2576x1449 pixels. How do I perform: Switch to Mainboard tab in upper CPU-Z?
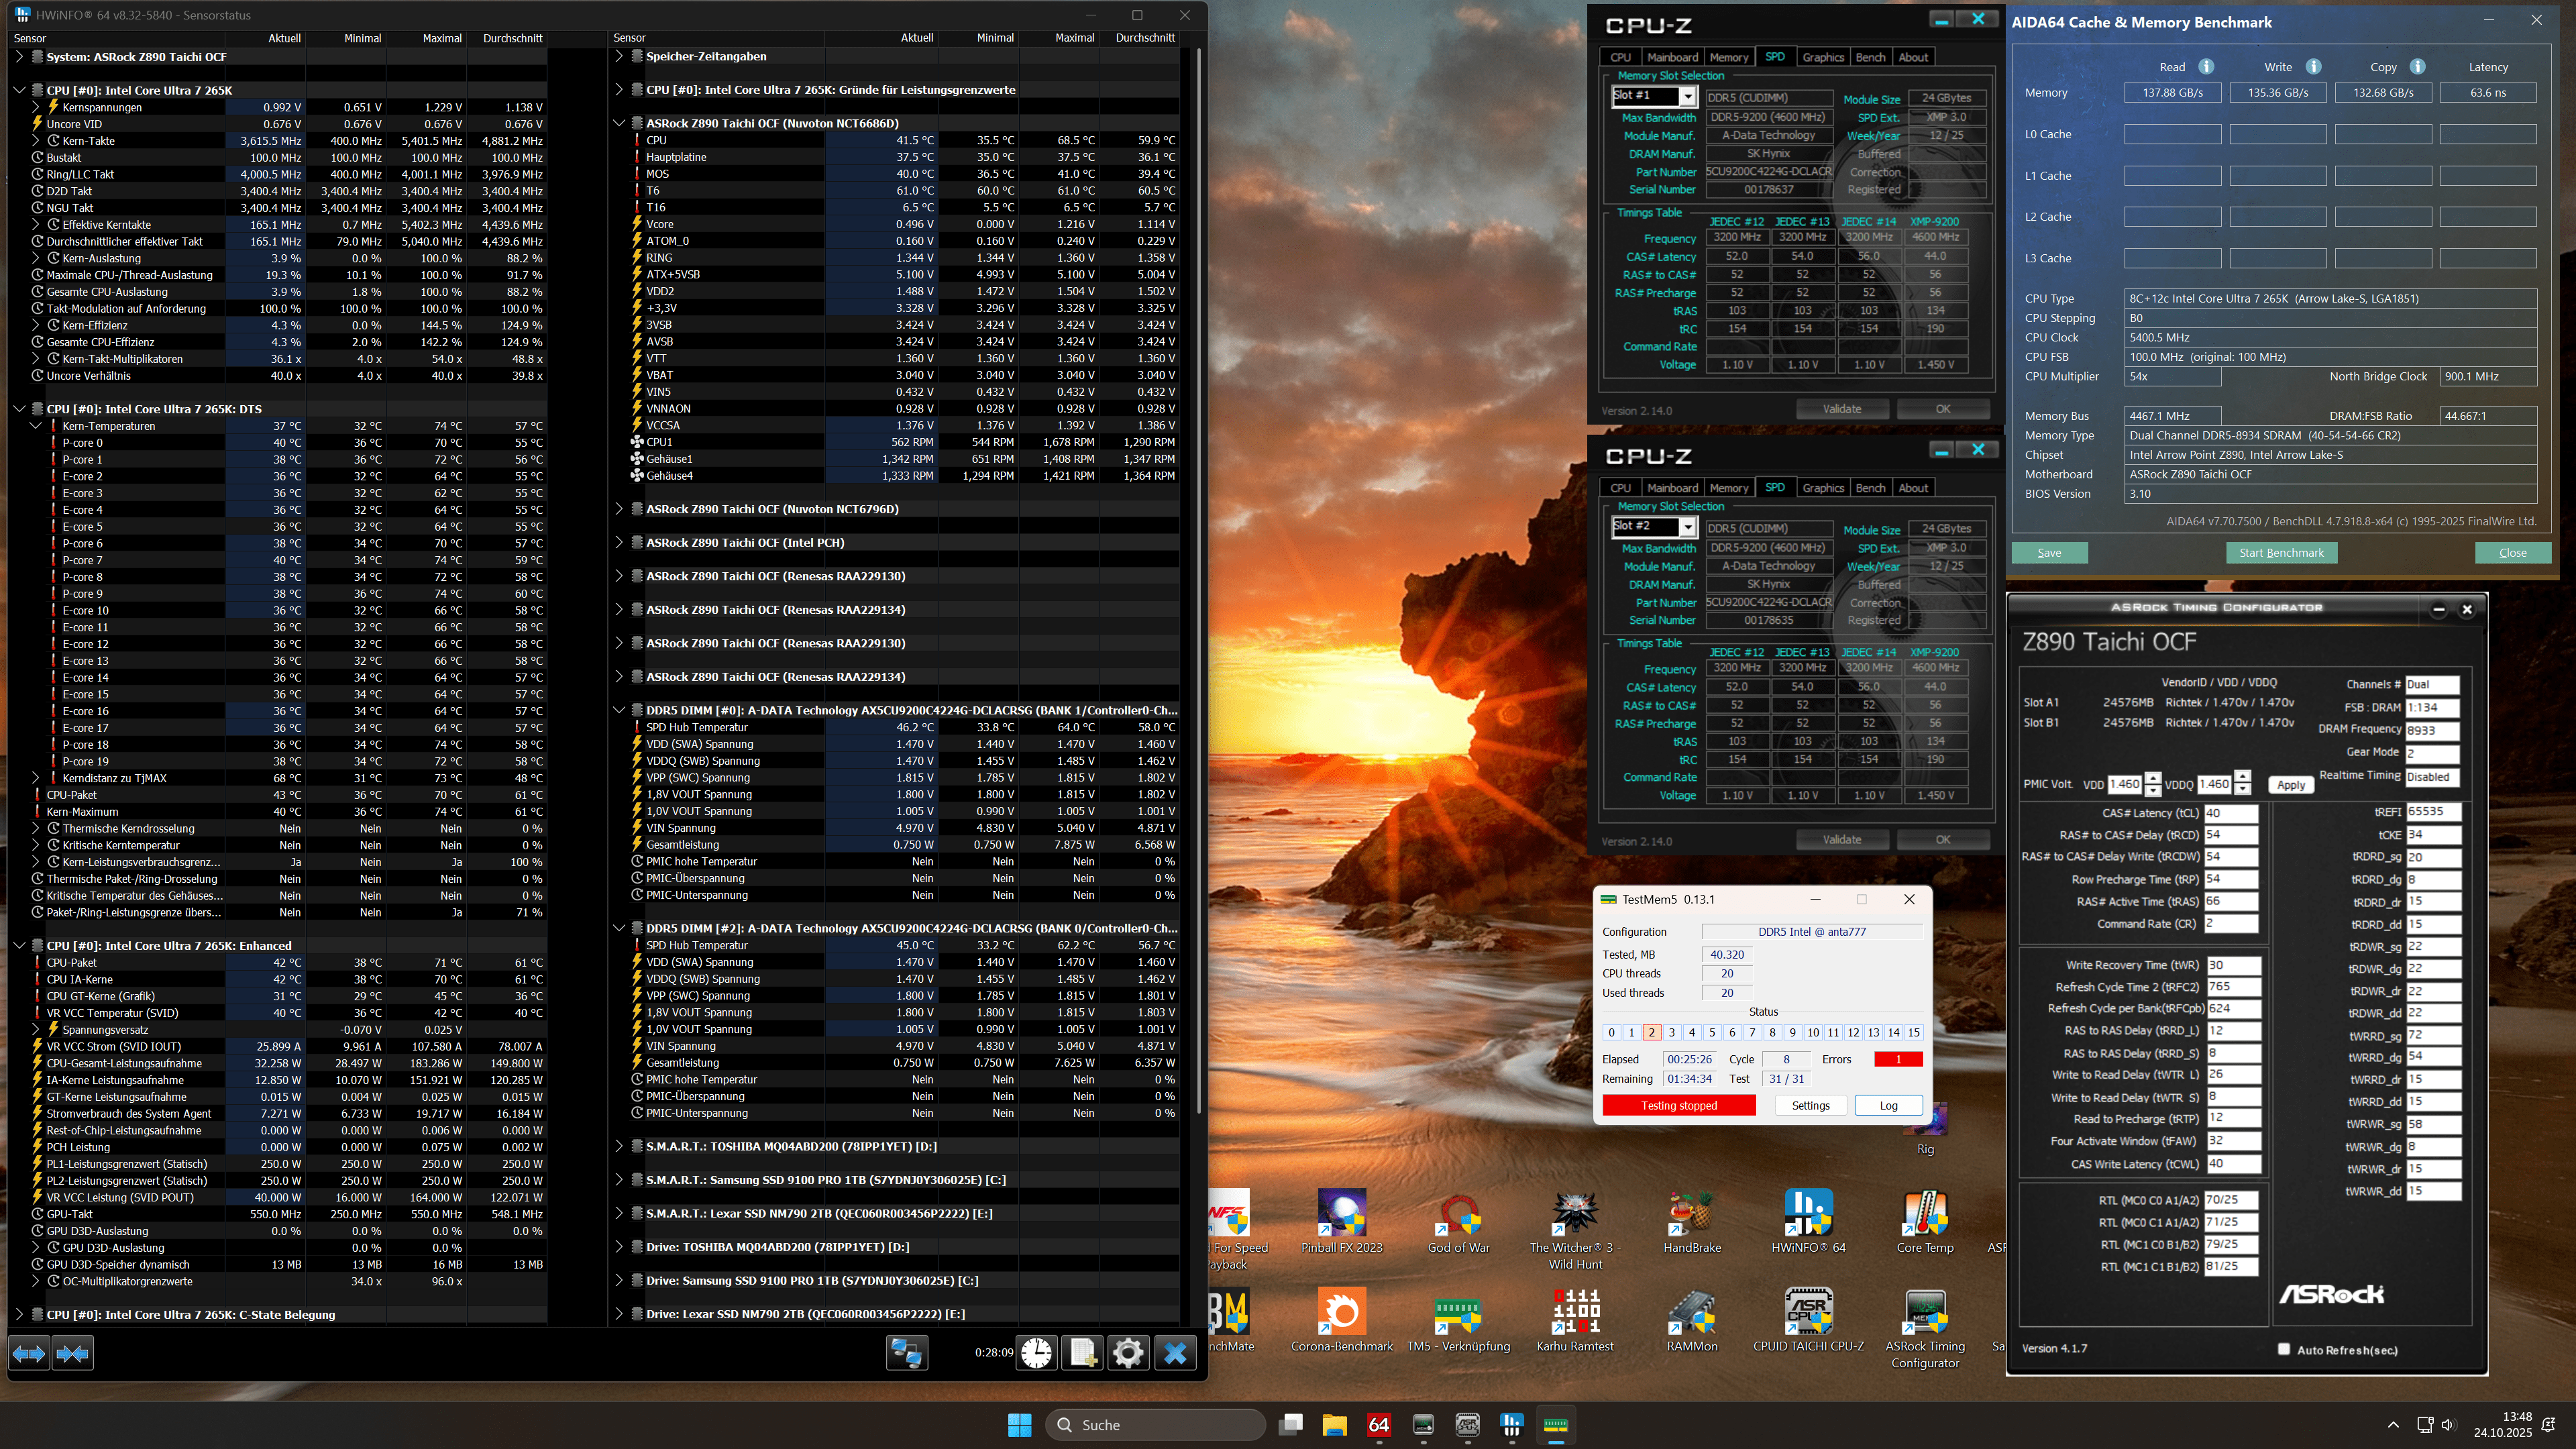pos(1672,57)
